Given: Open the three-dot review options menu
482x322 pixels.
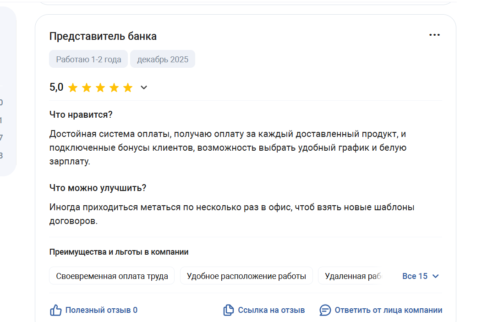Looking at the screenshot, I should point(434,35).
